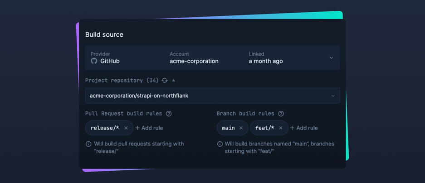Click the Branch build rules label
The width and height of the screenshot is (425, 183).
[245, 114]
